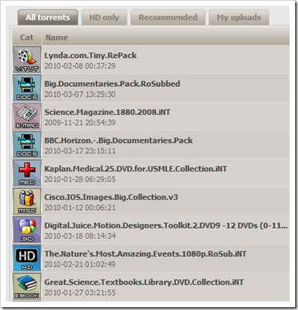Click Kaplan.Medical.25.DVD.for.USMLE.Collection.iNT link

coord(136,169)
